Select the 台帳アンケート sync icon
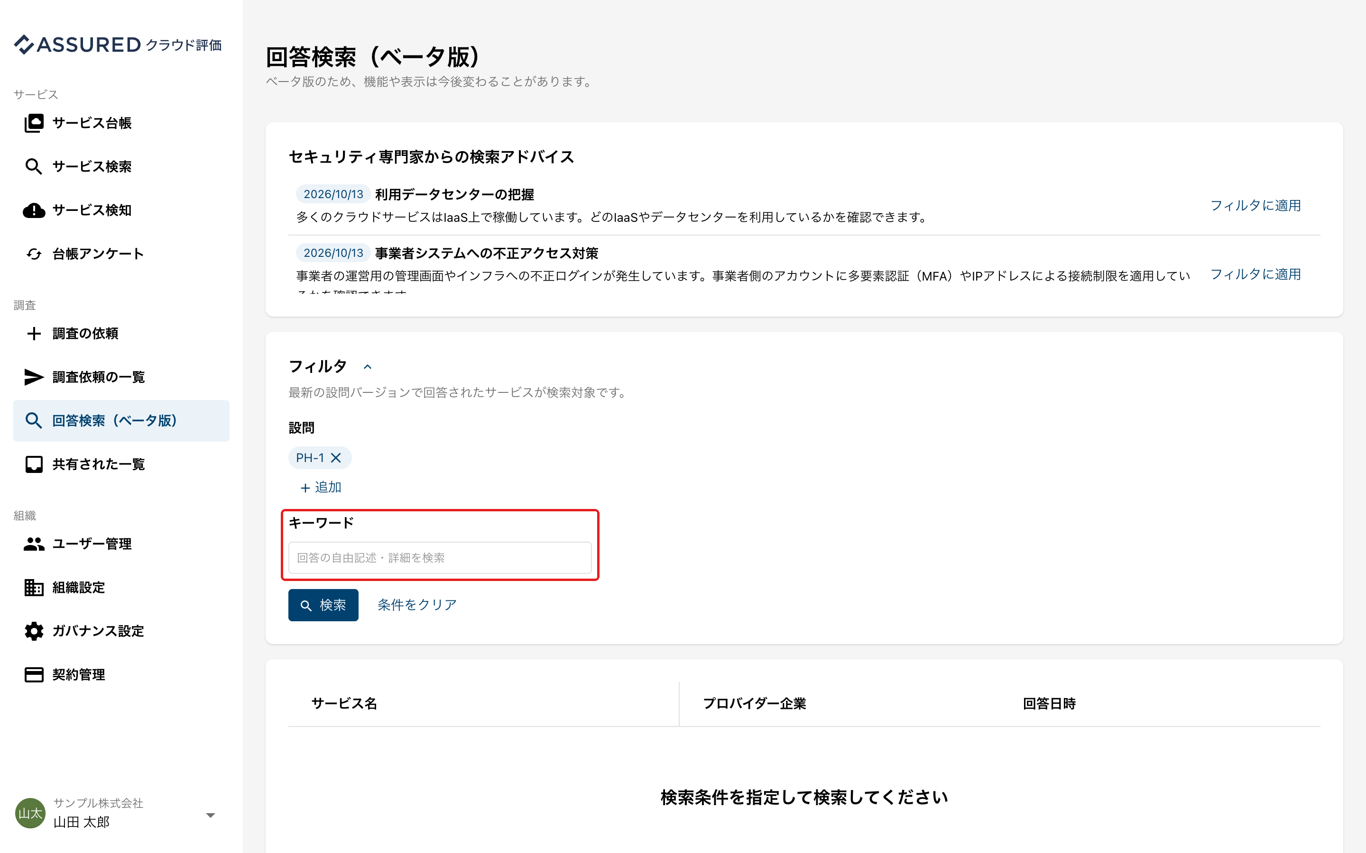 coord(34,254)
